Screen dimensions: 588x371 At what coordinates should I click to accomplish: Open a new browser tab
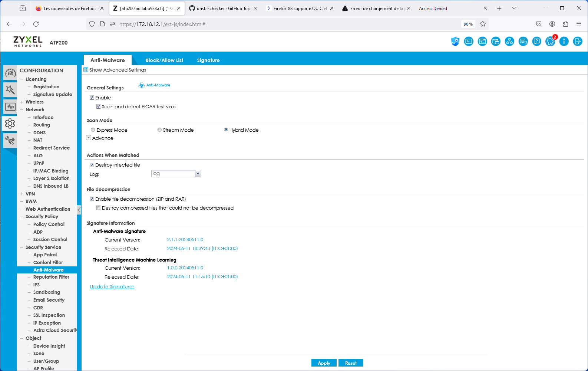pos(499,8)
